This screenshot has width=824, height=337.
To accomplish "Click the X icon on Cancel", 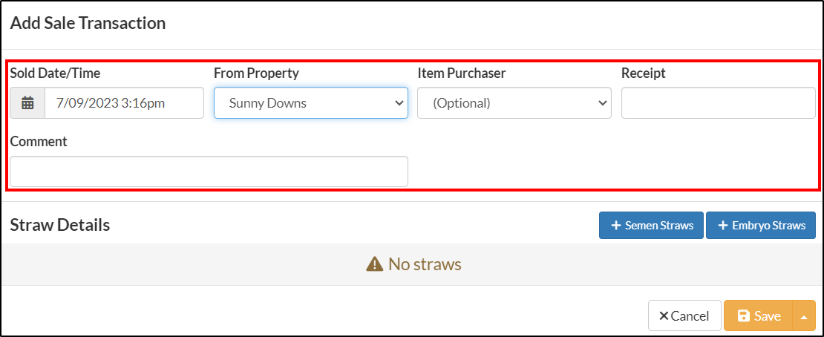I will point(664,316).
